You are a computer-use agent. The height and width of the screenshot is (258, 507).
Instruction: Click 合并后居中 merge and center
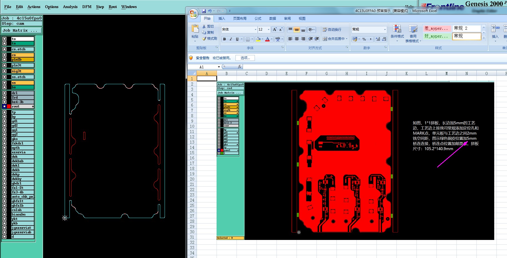(335, 39)
